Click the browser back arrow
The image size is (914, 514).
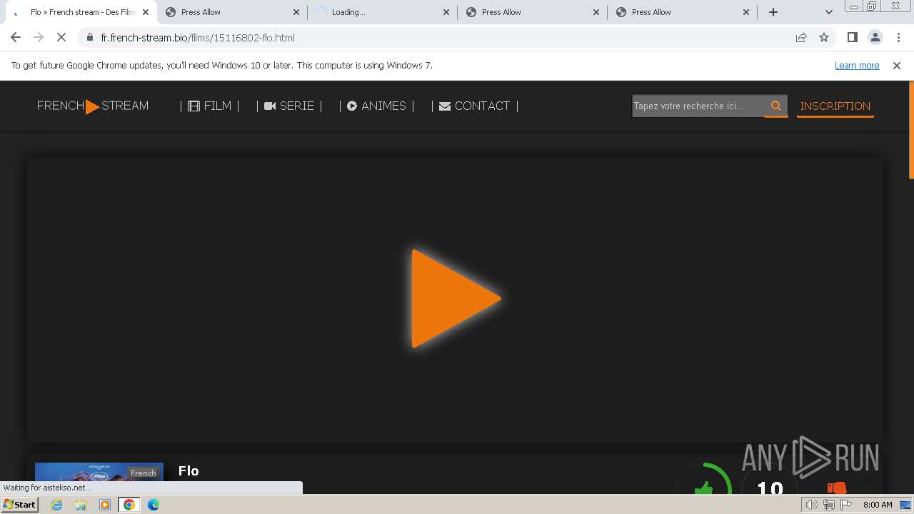click(x=16, y=37)
